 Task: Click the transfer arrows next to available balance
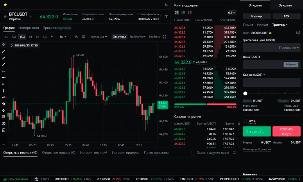(x=270, y=33)
